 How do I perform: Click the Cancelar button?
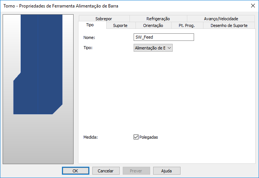(106, 171)
